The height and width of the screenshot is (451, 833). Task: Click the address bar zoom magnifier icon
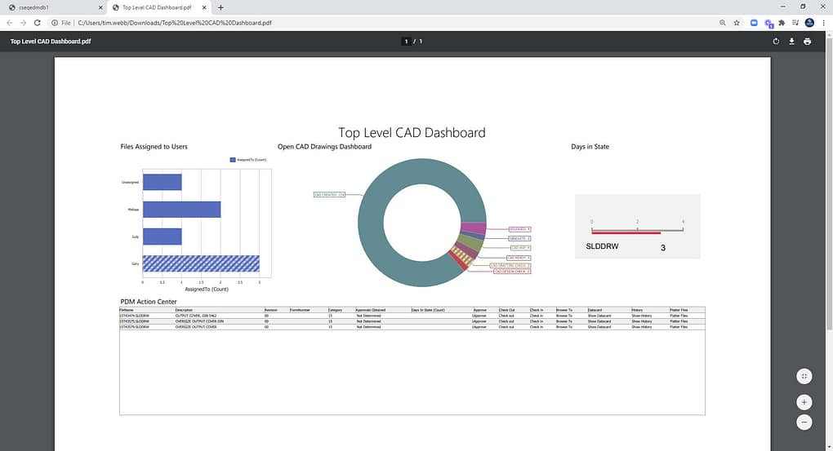point(723,23)
